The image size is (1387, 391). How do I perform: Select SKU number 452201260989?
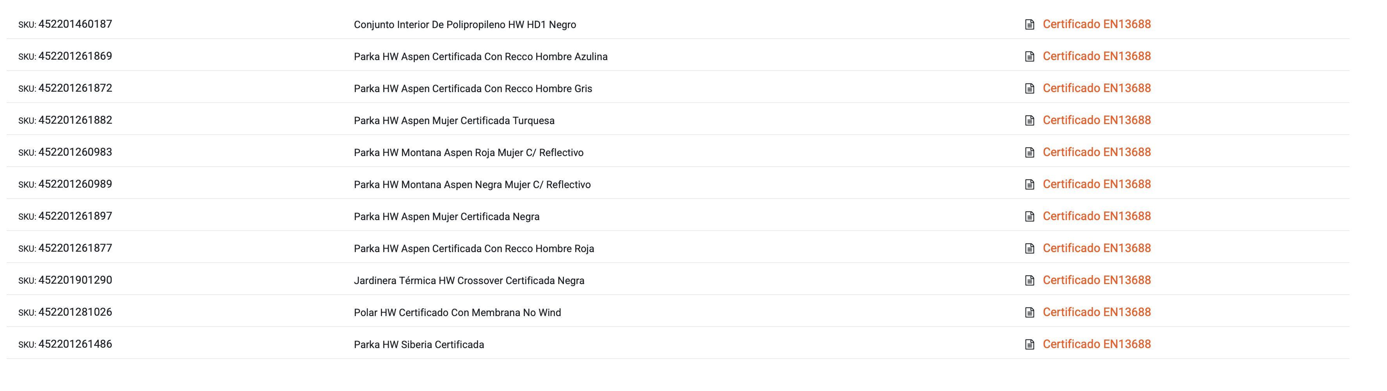pos(75,184)
